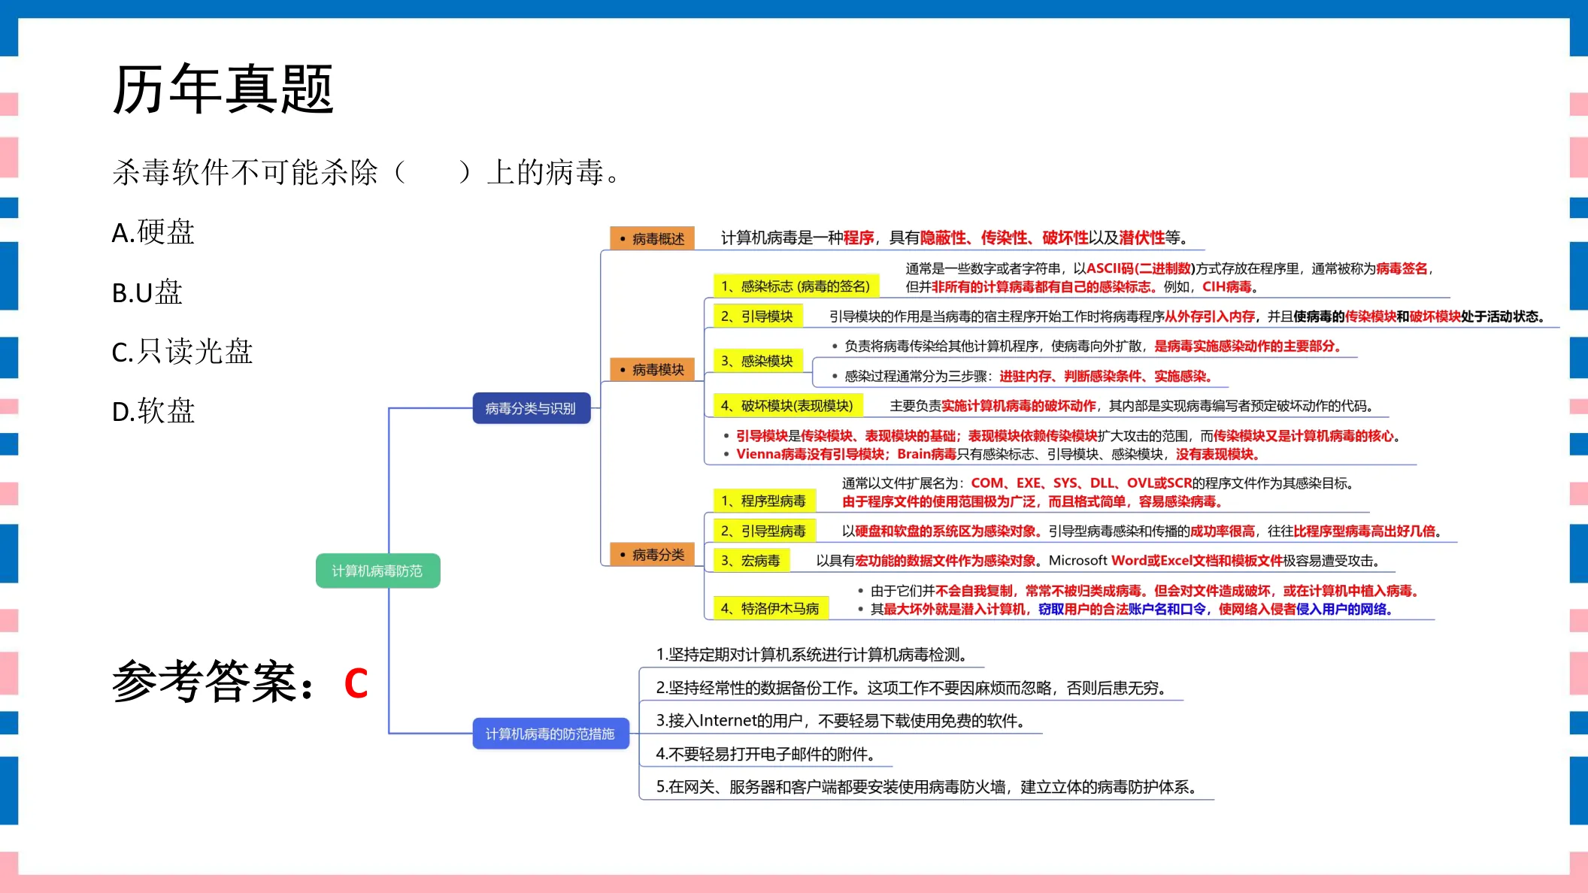Select the green root node 计算机病毒防范
The height and width of the screenshot is (893, 1588).
click(377, 571)
